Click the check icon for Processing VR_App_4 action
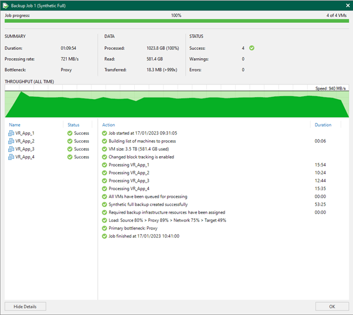 coord(104,188)
